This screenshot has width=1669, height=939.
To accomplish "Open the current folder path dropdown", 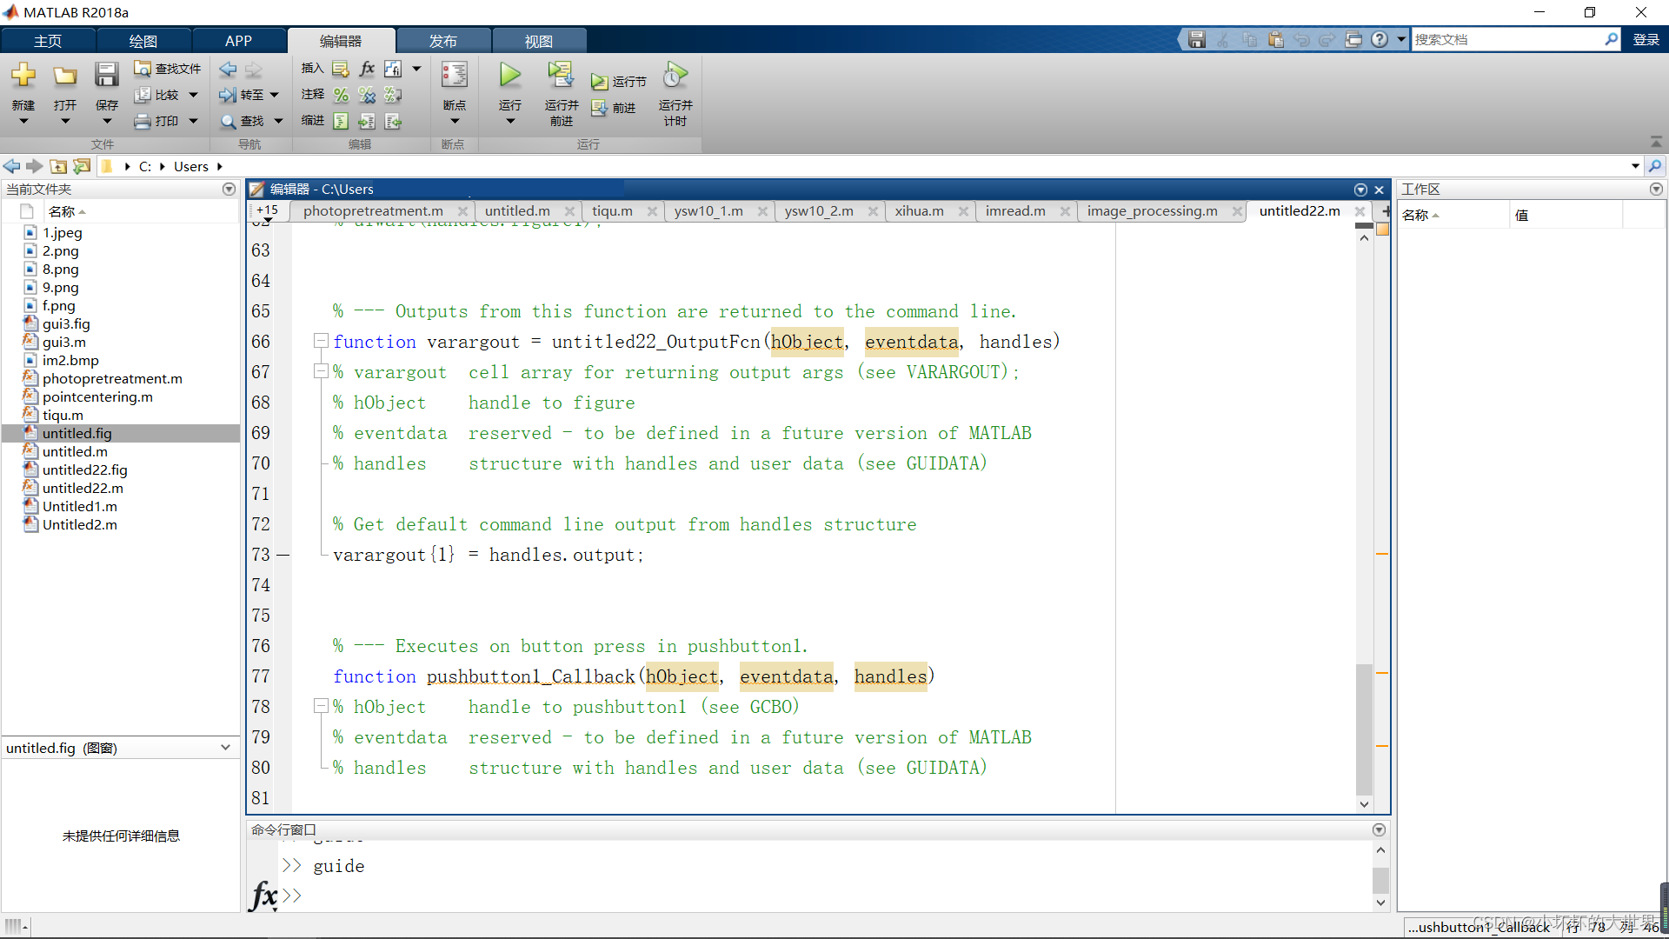I will tap(1634, 166).
